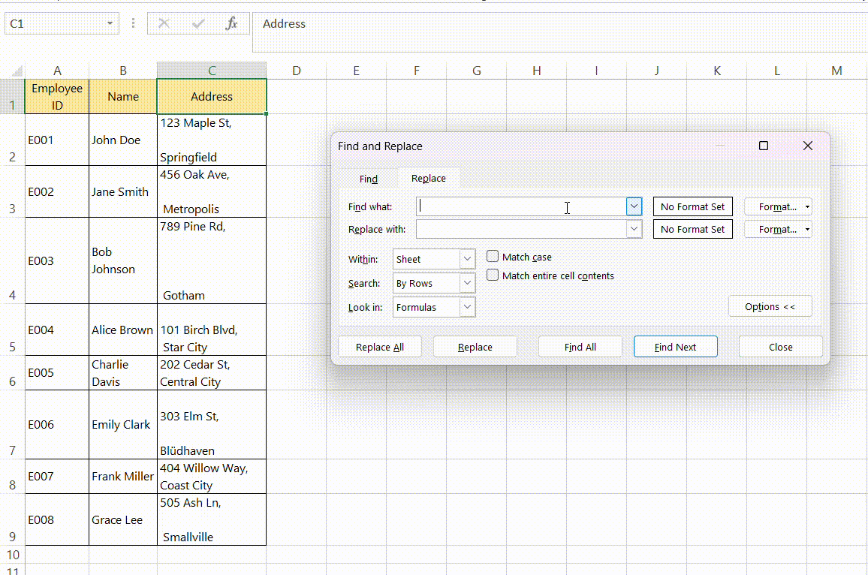
Task: Select the cell containing E006
Action: (57, 424)
